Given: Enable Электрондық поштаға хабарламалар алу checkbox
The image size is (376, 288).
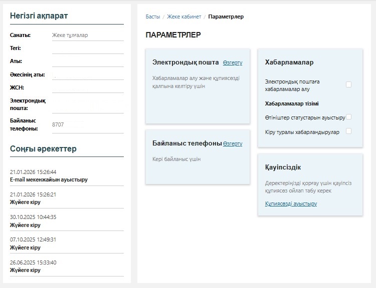Looking at the screenshot, I should [x=348, y=84].
